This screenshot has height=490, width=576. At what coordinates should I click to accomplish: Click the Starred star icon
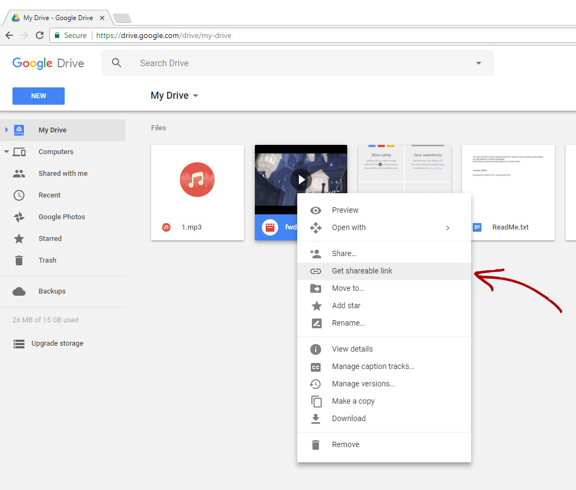click(x=19, y=239)
